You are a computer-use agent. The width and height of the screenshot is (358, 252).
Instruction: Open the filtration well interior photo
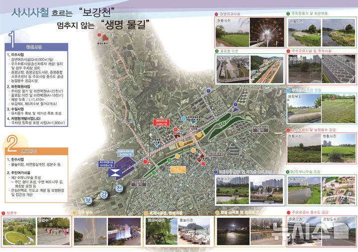pos(267,32)
